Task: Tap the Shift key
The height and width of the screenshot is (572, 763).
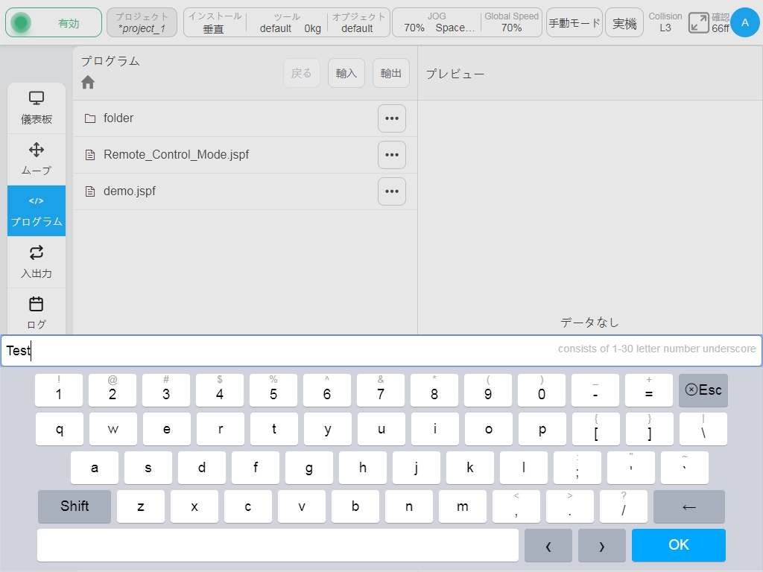Action: pos(75,506)
